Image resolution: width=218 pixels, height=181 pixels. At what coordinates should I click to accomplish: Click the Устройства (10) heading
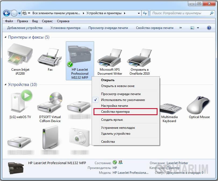click(x=23, y=85)
